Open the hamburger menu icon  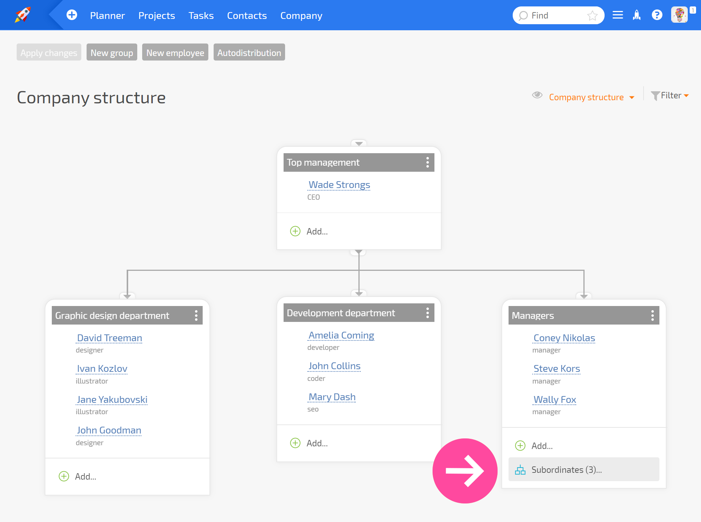(618, 15)
